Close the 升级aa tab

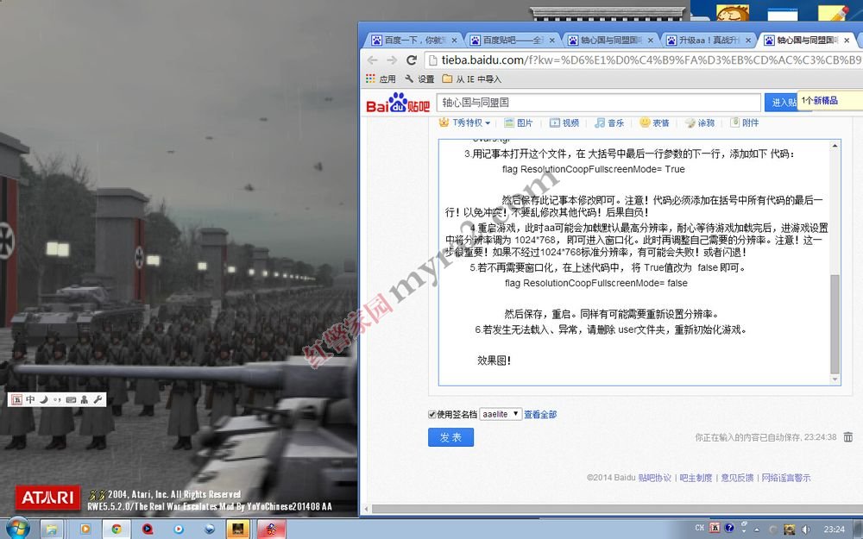pyautogui.click(x=748, y=41)
